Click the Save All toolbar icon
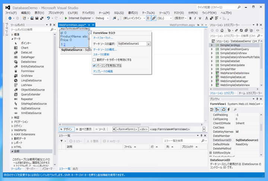The image size is (268, 181). (x=42, y=18)
